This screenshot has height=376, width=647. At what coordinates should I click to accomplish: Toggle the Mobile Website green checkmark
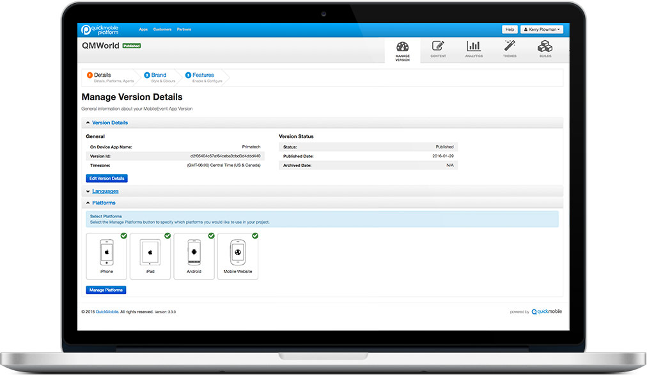click(255, 236)
